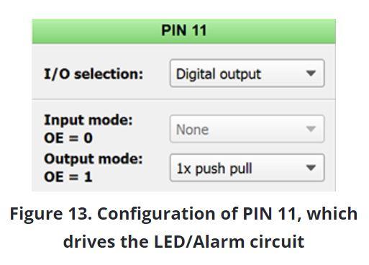369x265 pixels.
Task: Click the divider line below I/O selection
Action: [184, 99]
